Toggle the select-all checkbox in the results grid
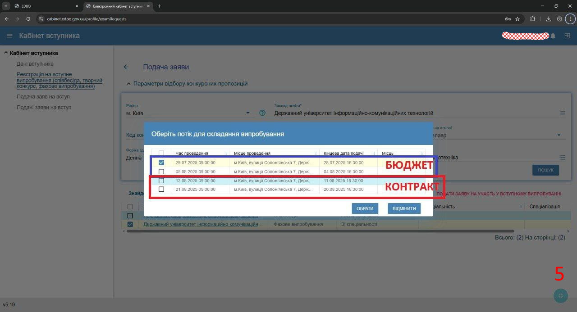This screenshot has width=577, height=312. [x=130, y=207]
